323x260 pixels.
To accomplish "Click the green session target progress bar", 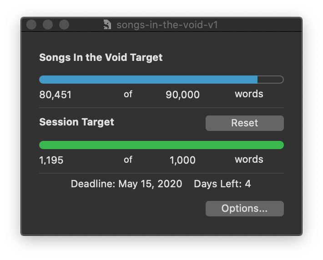I will [x=161, y=145].
